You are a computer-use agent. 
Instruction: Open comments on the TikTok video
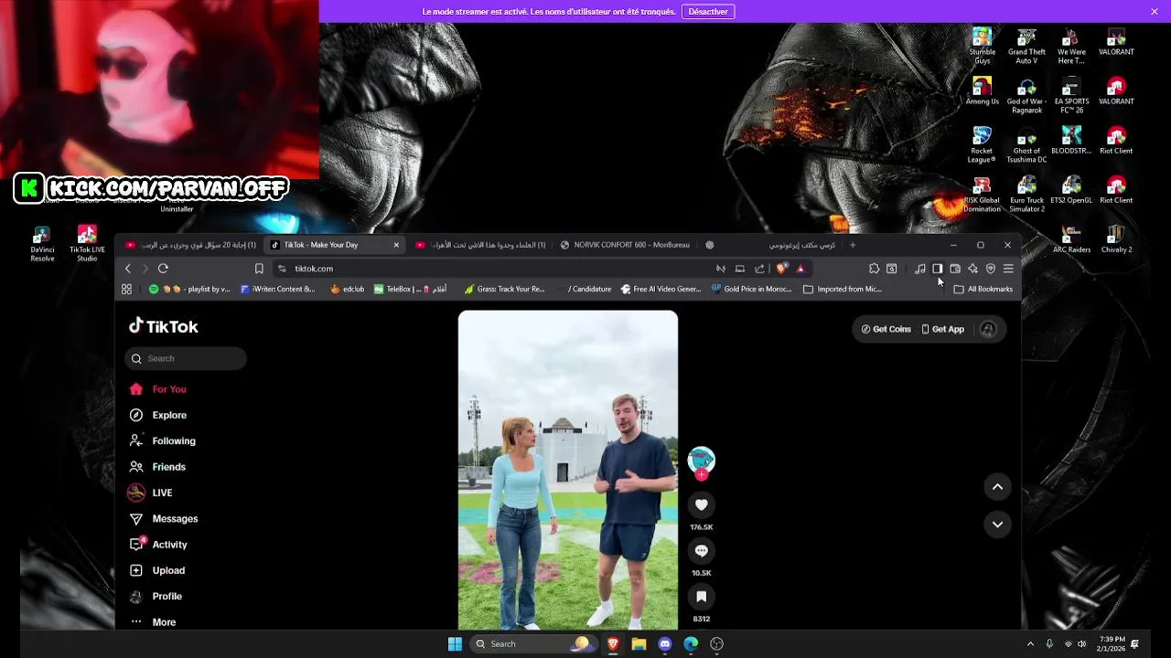pos(701,550)
